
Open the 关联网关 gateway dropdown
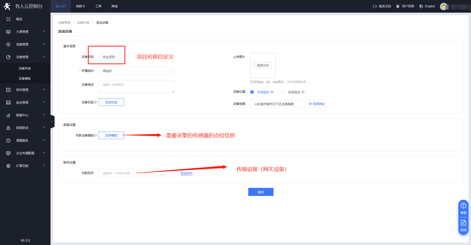[x=136, y=173]
